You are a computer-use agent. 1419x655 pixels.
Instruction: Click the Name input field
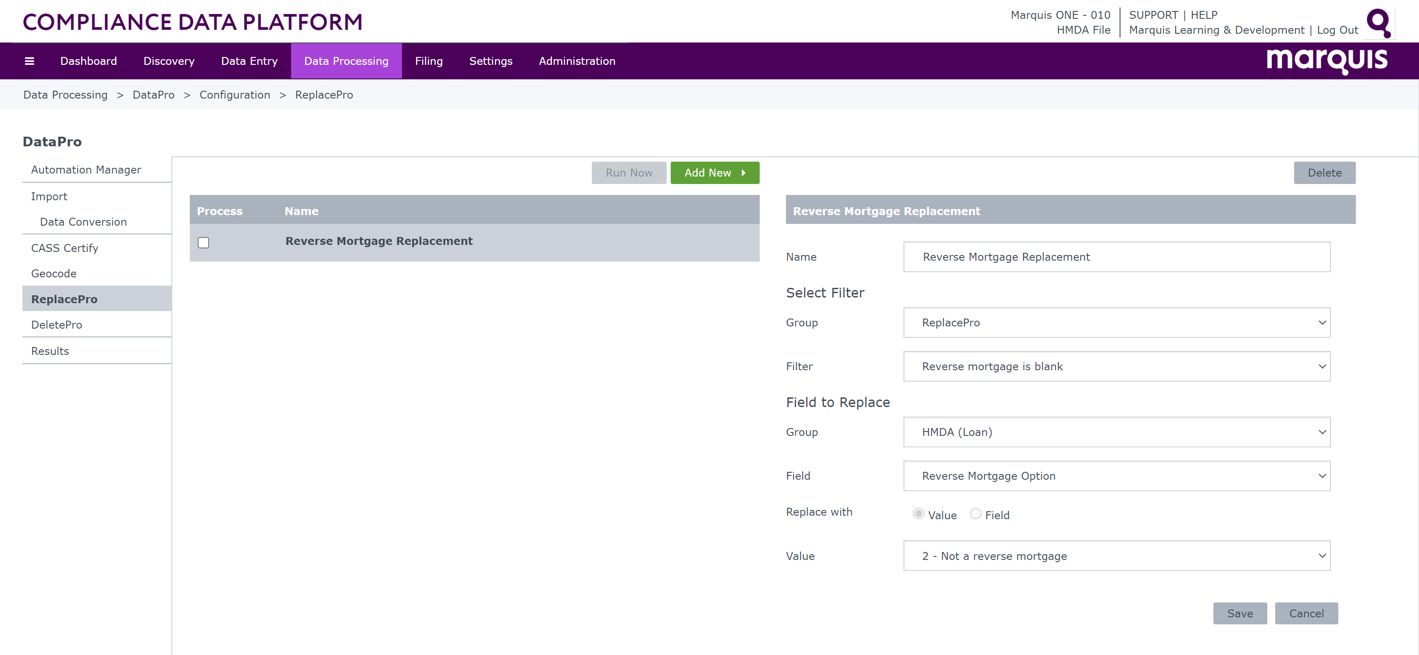pyautogui.click(x=1117, y=257)
